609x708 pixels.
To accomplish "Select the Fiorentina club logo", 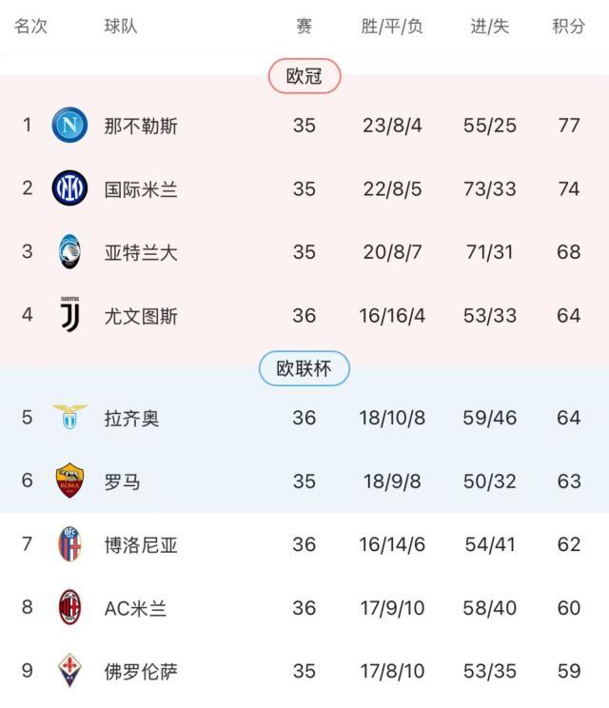I will coord(69,671).
